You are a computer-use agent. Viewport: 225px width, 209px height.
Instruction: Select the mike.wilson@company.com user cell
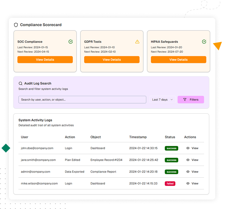click(x=39, y=183)
